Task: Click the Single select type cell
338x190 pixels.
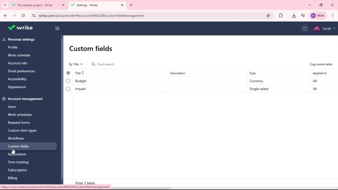Action: 259,89
